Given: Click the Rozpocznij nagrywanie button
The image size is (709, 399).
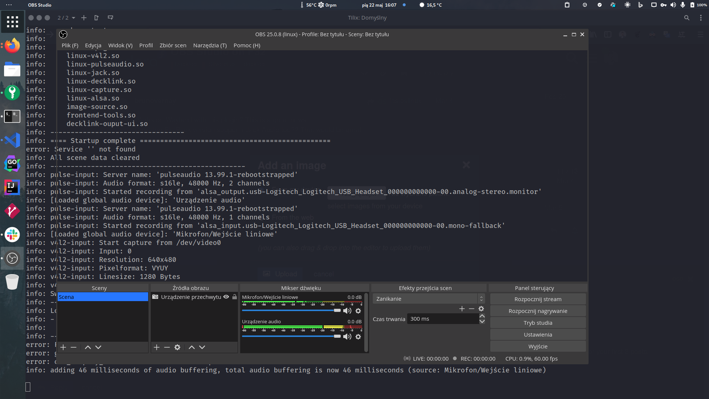Looking at the screenshot, I should [x=538, y=311].
